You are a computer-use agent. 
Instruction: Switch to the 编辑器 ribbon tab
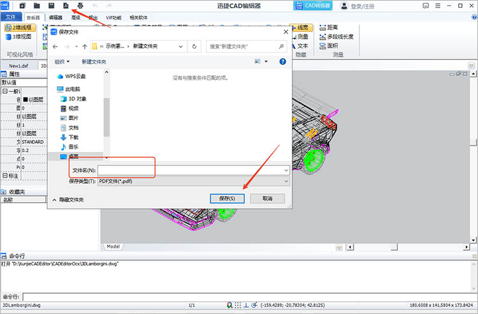[x=55, y=17]
